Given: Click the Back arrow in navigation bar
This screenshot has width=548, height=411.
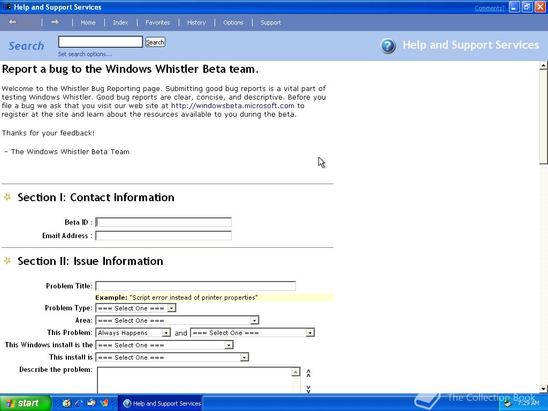Looking at the screenshot, I should (13, 22).
